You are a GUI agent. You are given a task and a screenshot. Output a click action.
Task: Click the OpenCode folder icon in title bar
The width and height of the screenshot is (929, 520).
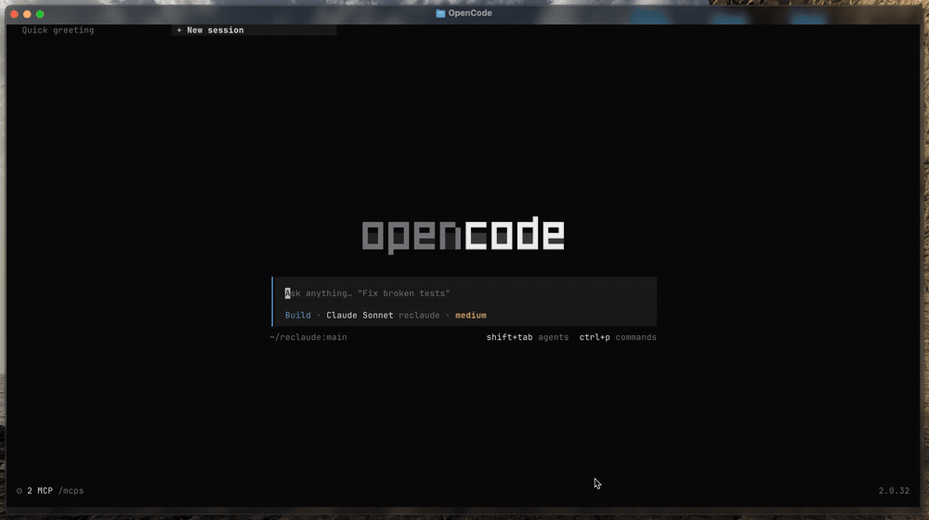coord(440,13)
